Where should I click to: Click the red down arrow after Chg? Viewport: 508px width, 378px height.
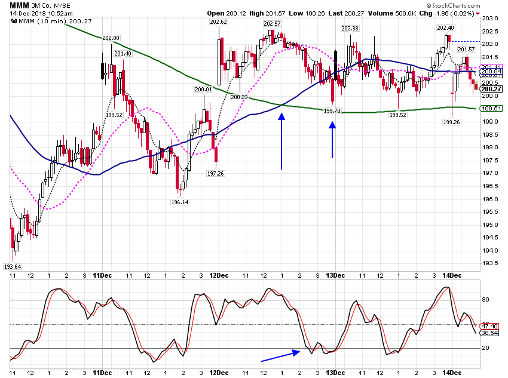(x=478, y=14)
